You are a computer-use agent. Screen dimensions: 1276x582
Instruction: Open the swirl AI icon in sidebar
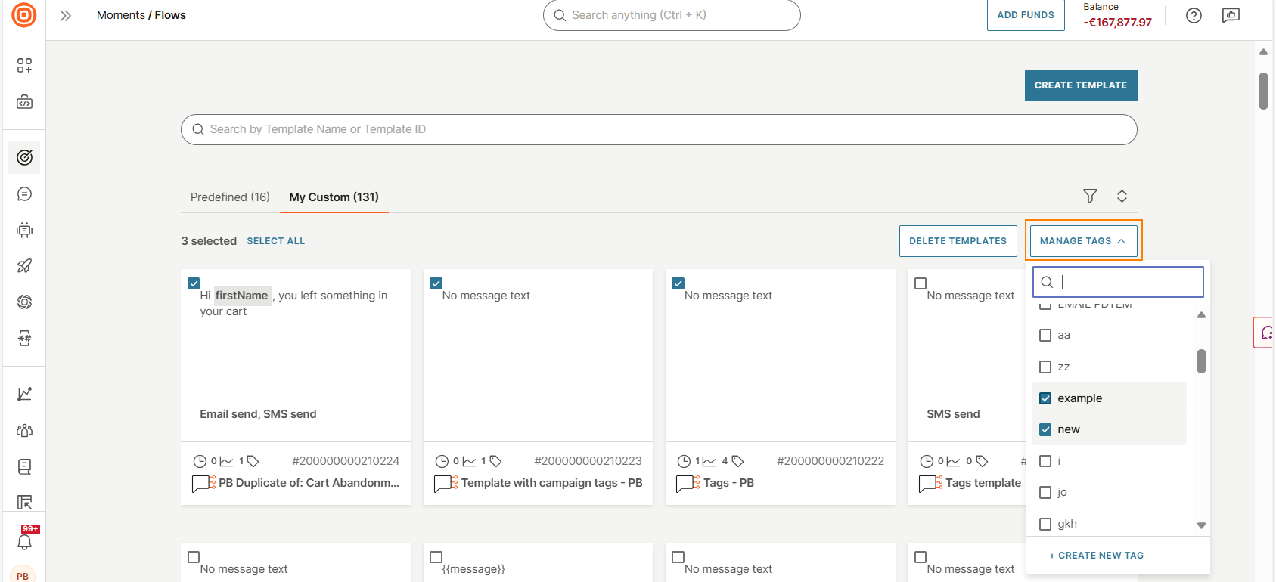point(24,302)
